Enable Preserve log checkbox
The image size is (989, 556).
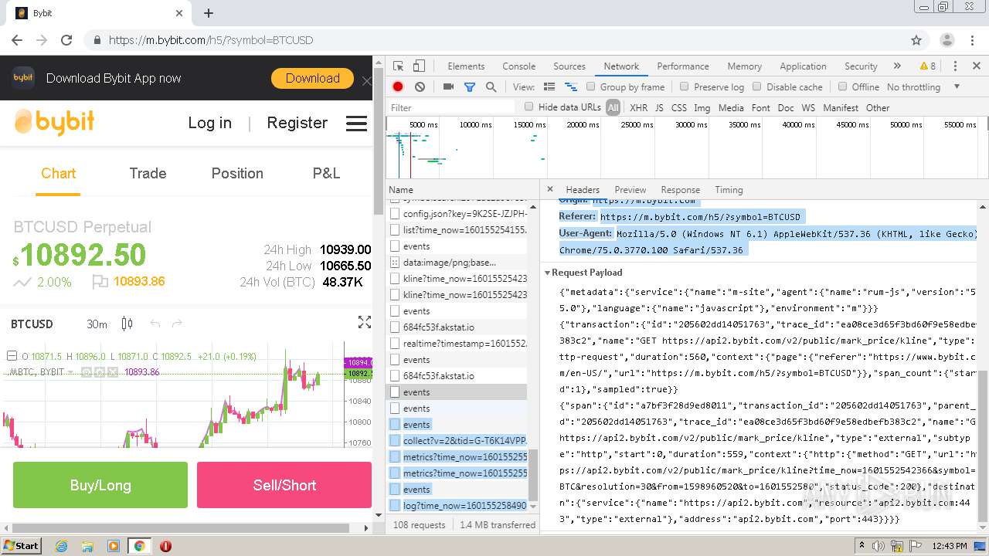click(x=684, y=87)
